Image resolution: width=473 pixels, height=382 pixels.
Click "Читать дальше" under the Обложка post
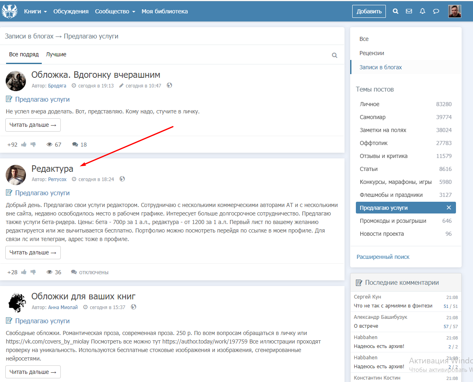point(33,125)
